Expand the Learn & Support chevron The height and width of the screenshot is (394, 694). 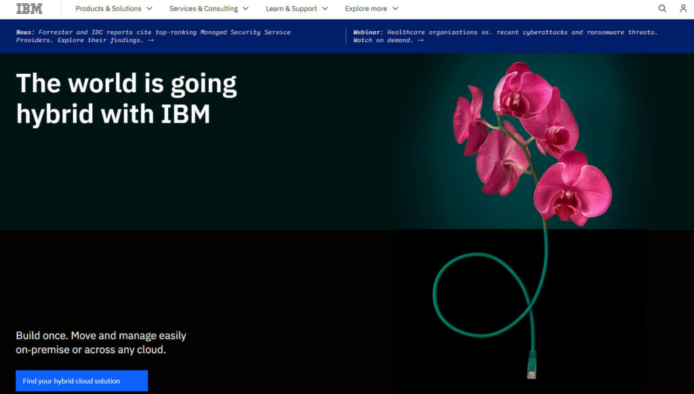(325, 8)
